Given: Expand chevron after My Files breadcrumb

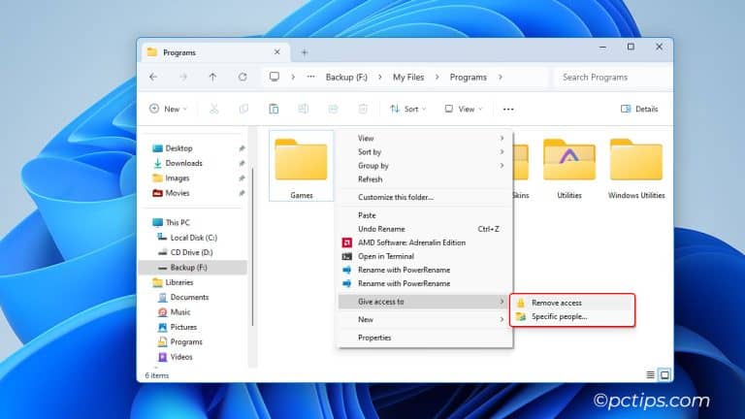Looking at the screenshot, I should (437, 77).
